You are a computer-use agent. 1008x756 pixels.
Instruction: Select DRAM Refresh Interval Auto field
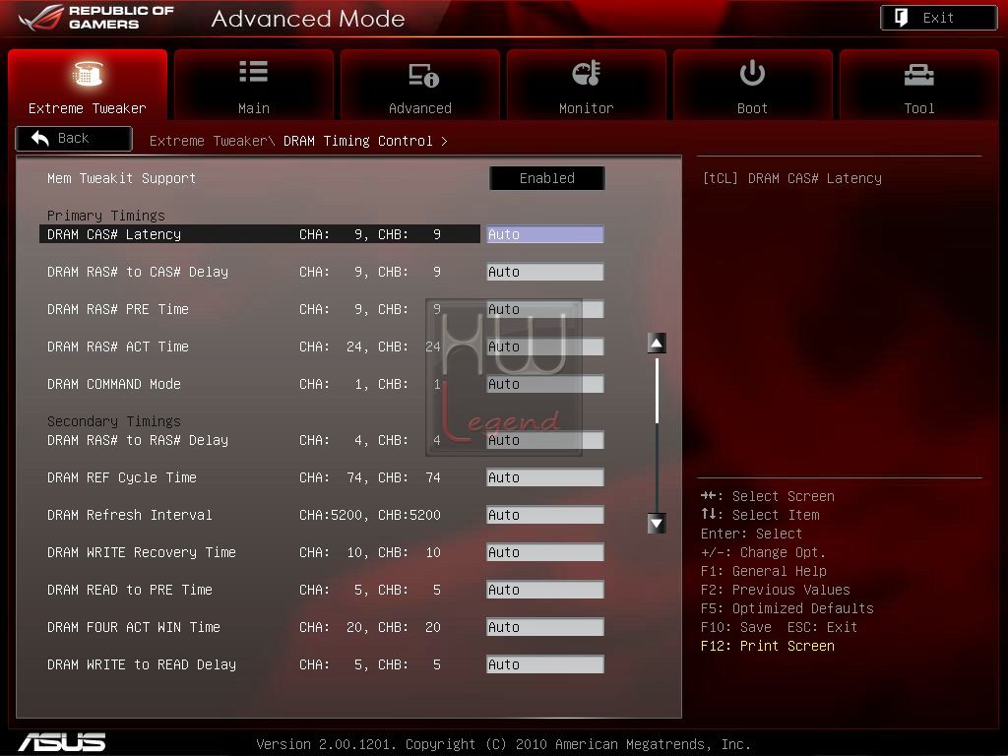545,515
